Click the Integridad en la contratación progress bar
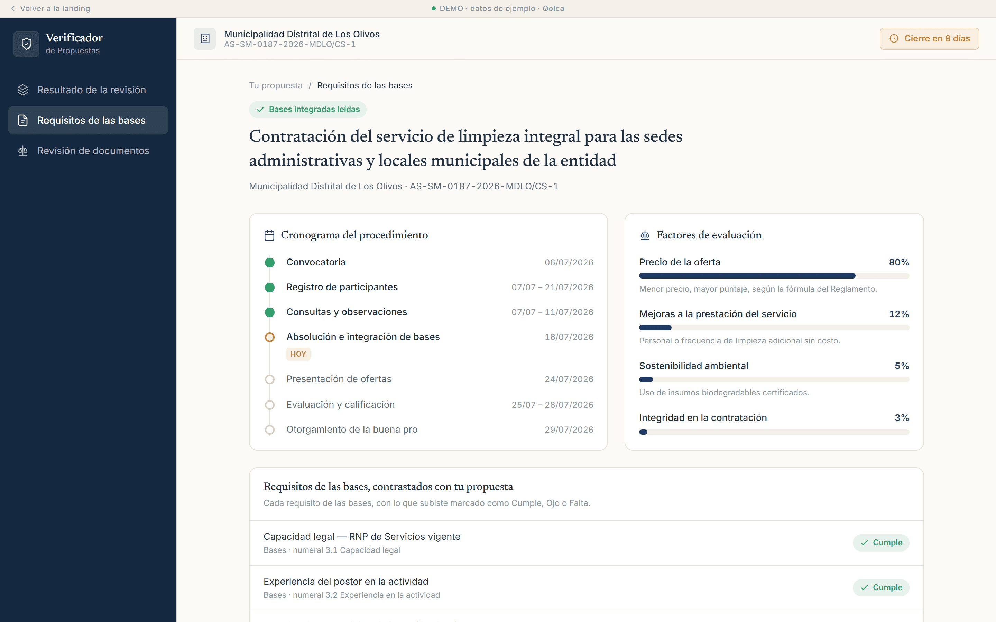 pyautogui.click(x=774, y=432)
